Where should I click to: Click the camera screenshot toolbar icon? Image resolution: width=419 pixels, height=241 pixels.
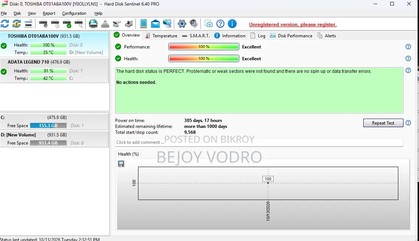(209, 24)
